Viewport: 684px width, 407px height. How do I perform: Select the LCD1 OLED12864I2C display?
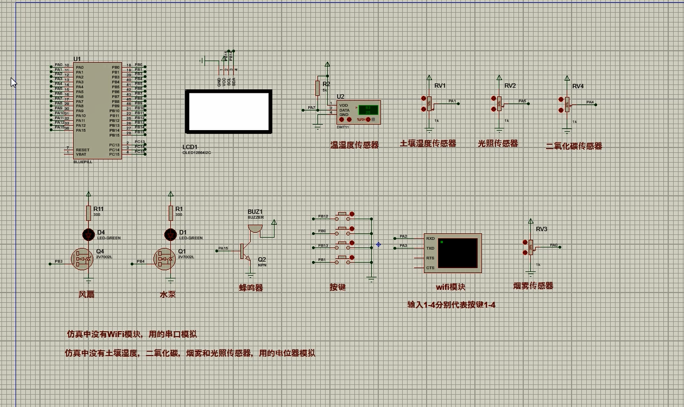[229, 111]
